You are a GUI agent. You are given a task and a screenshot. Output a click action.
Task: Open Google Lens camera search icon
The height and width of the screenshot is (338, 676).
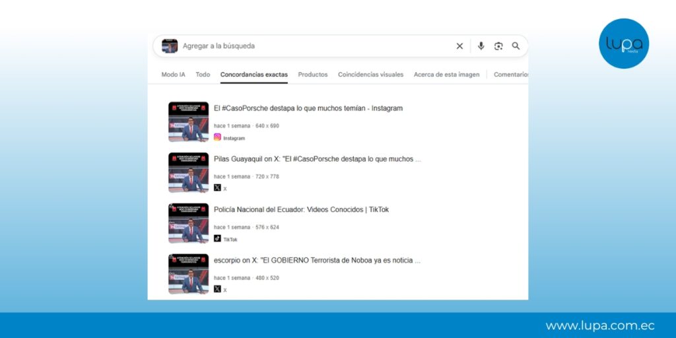click(498, 46)
